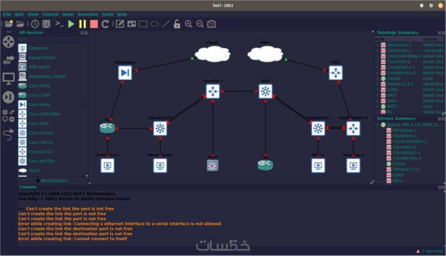This screenshot has height=256, width=446.
Task: Click the Zoom in magnifier icon
Action: click(x=188, y=24)
